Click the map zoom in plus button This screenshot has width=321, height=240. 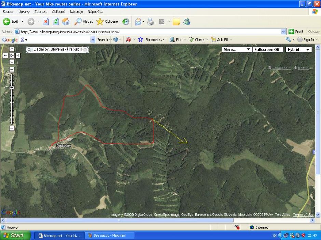coord(12,69)
